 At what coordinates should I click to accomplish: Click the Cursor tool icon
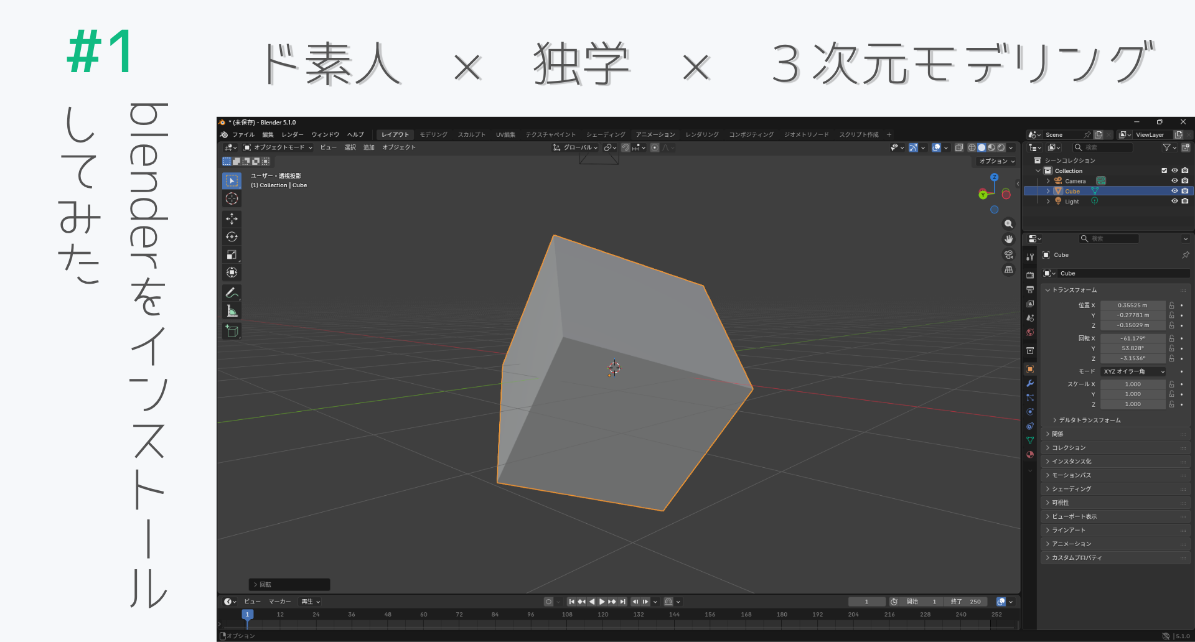tap(232, 198)
